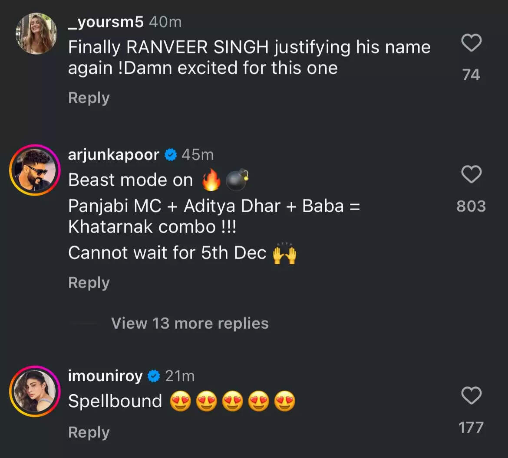Open arjunkapoor's profile picture story
This screenshot has height=458, width=508.
point(34,169)
